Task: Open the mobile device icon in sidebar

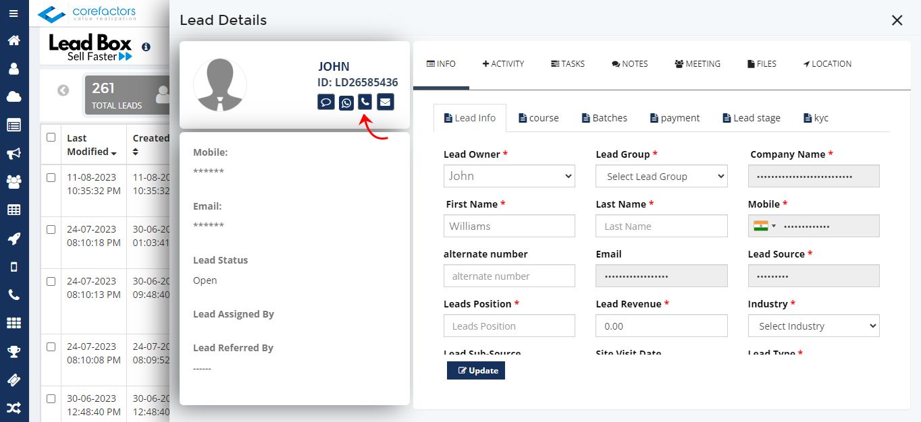Action: click(14, 267)
